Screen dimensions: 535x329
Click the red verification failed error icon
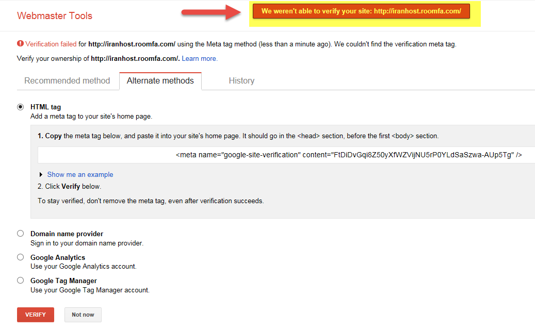coord(20,44)
